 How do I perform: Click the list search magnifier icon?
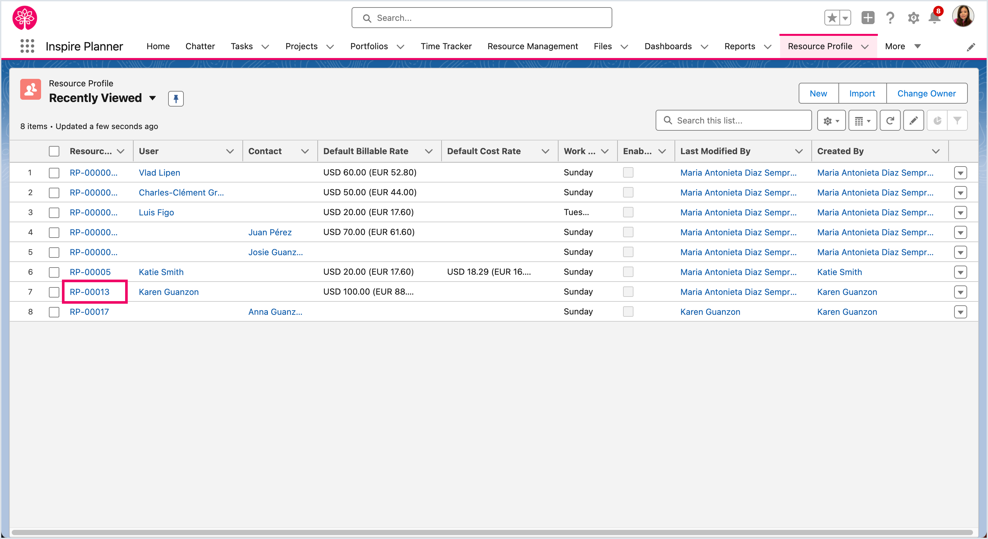668,121
